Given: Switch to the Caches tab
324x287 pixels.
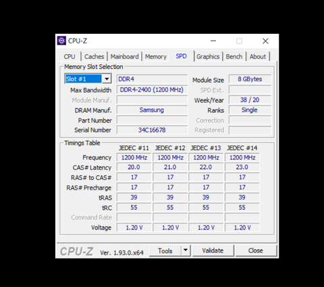Looking at the screenshot, I should (94, 56).
